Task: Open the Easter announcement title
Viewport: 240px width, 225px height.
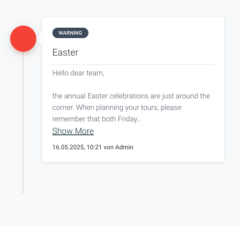Action: tap(65, 52)
